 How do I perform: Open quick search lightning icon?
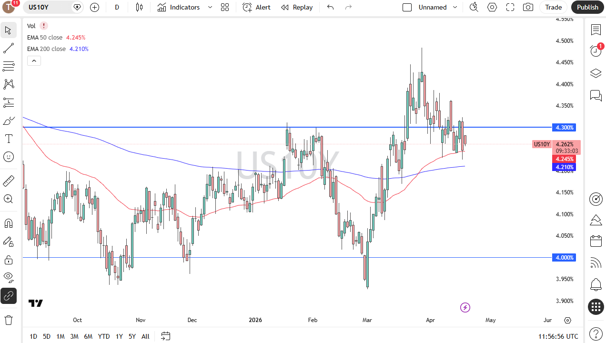click(x=474, y=7)
